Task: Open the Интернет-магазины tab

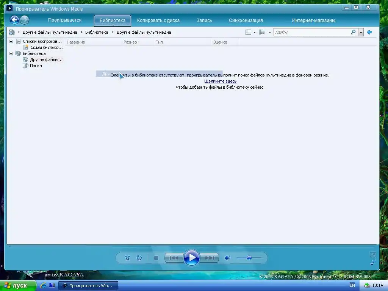Action: click(x=313, y=20)
